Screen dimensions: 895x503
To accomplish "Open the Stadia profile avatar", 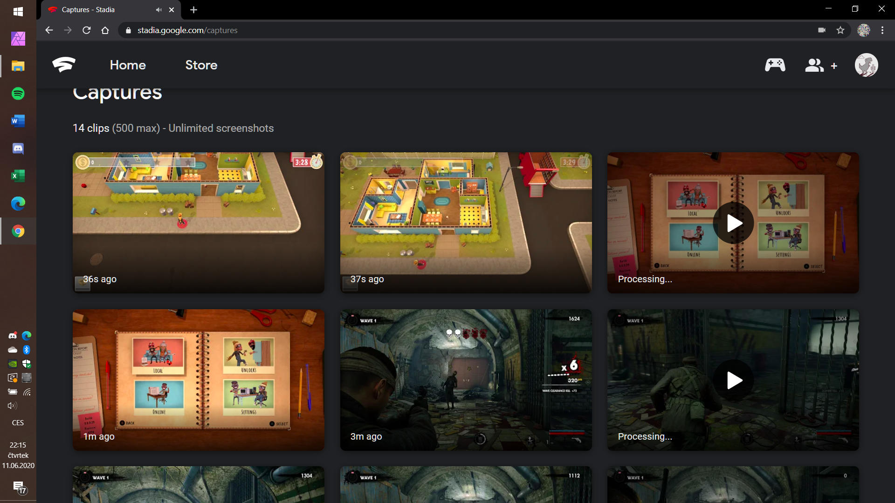I will [866, 65].
